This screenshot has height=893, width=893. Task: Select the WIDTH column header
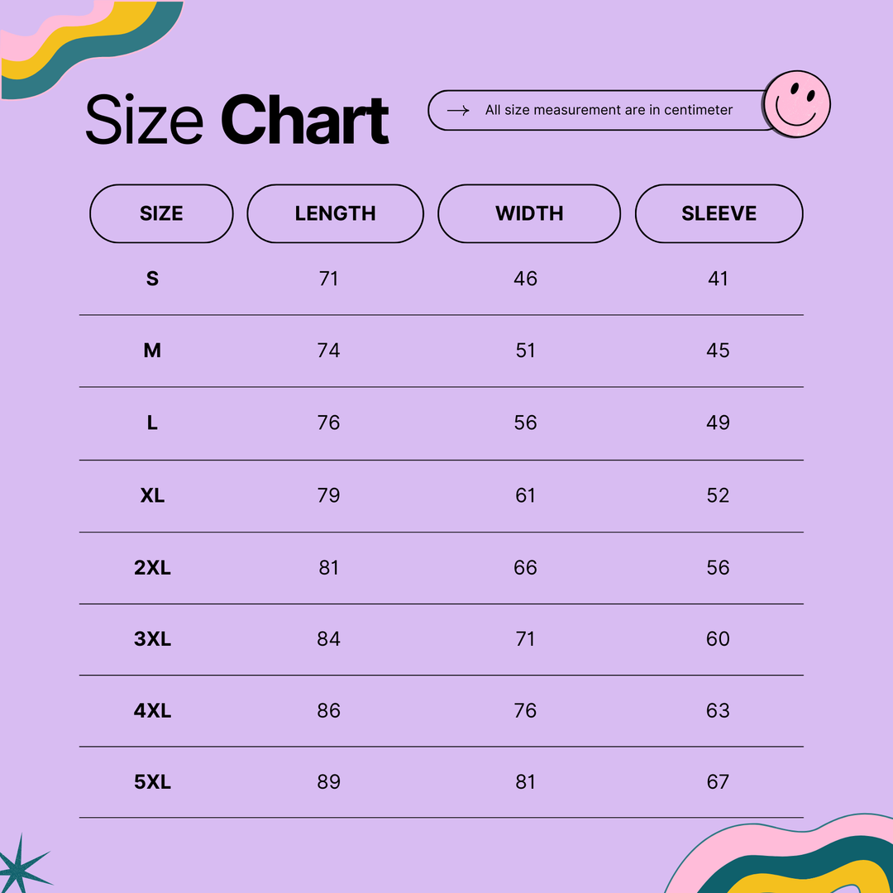point(529,213)
